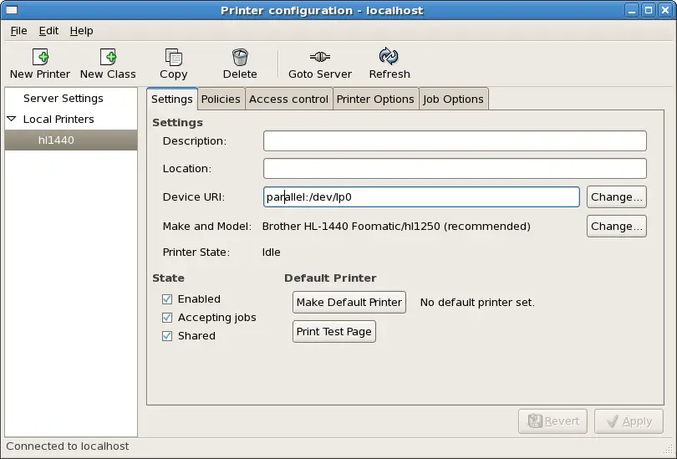This screenshot has height=459, width=677.
Task: Disable the Shared checkbox
Action: tap(167, 336)
